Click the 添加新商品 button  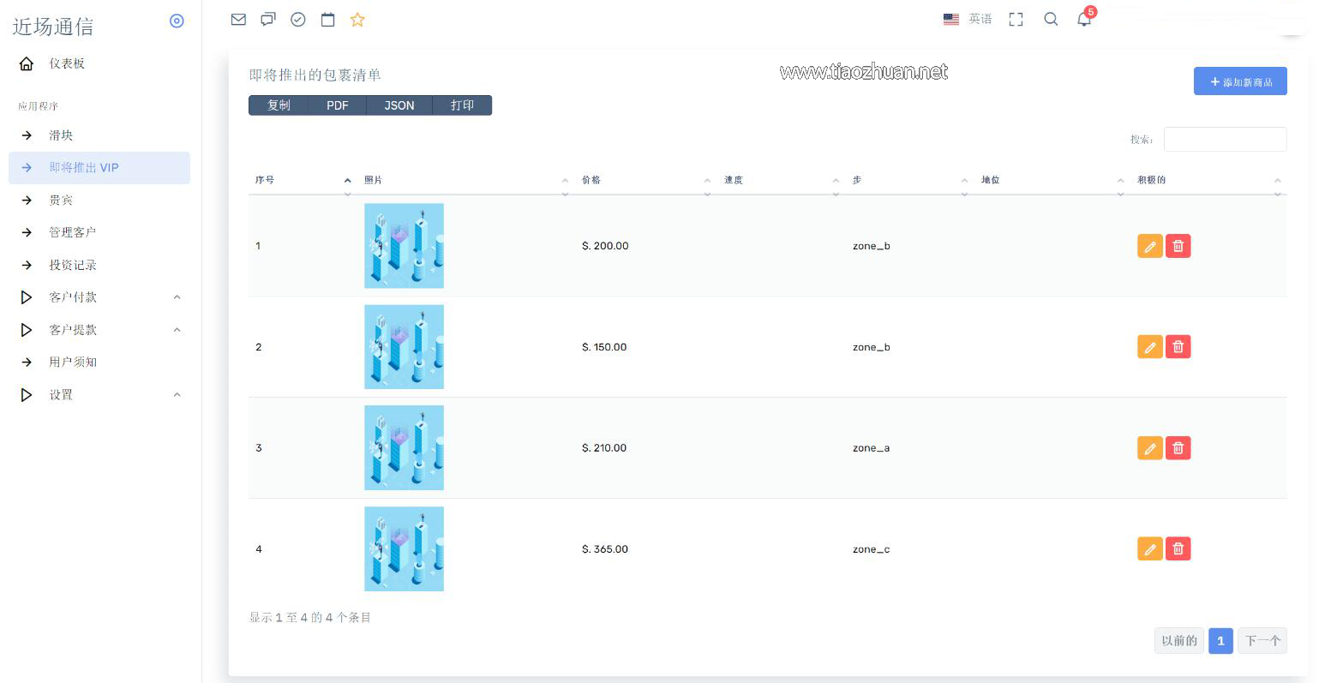(1239, 81)
